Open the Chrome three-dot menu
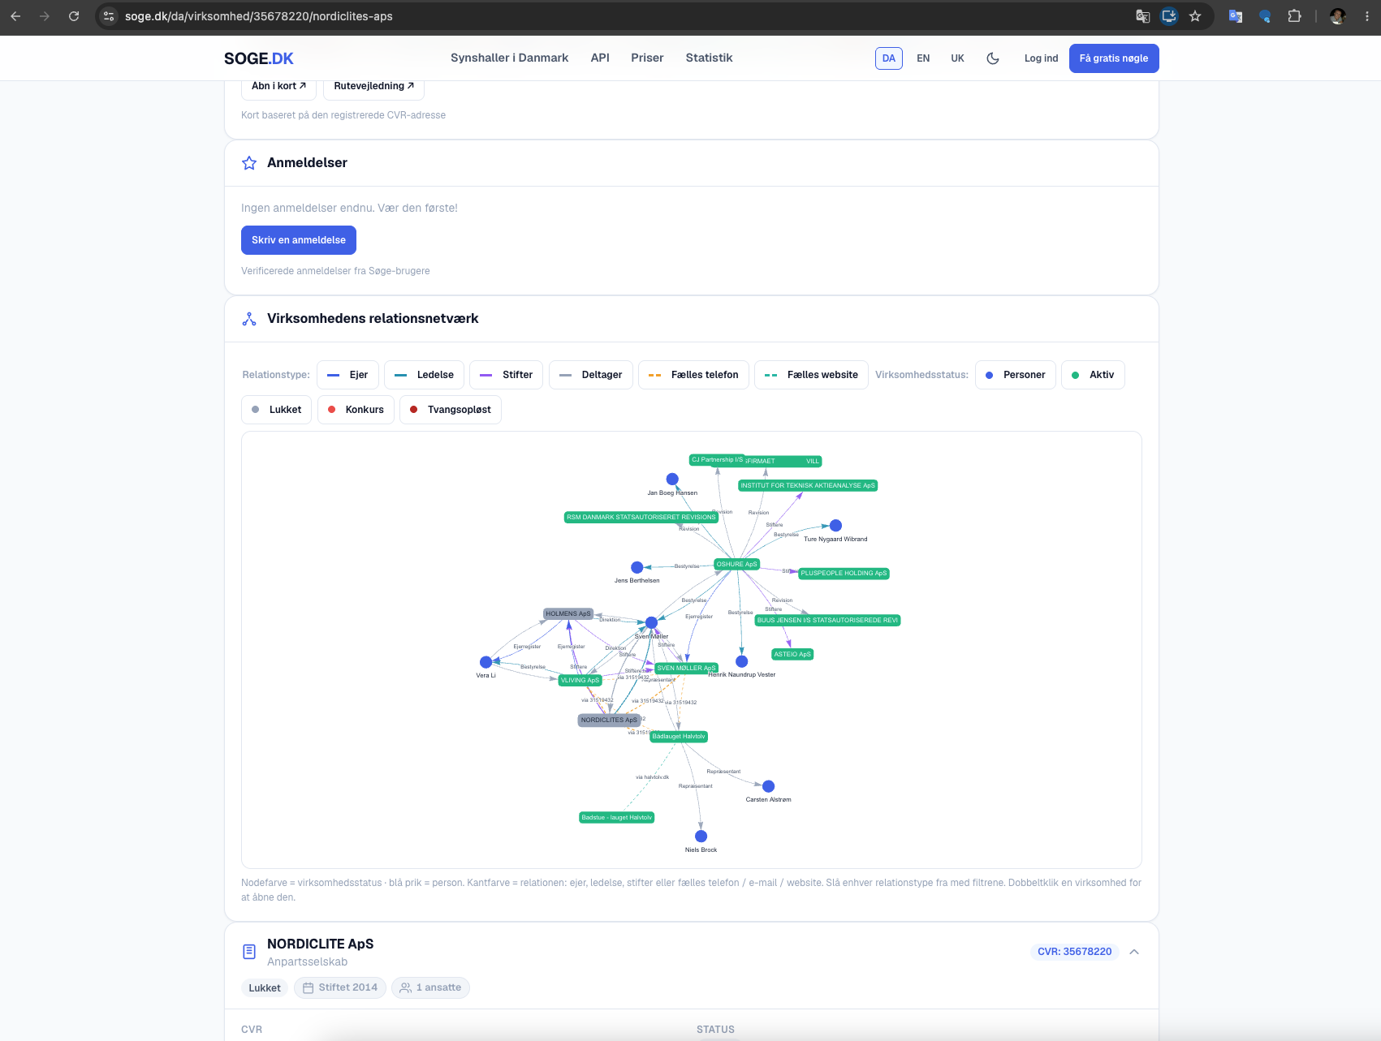This screenshot has width=1381, height=1041. click(x=1367, y=16)
